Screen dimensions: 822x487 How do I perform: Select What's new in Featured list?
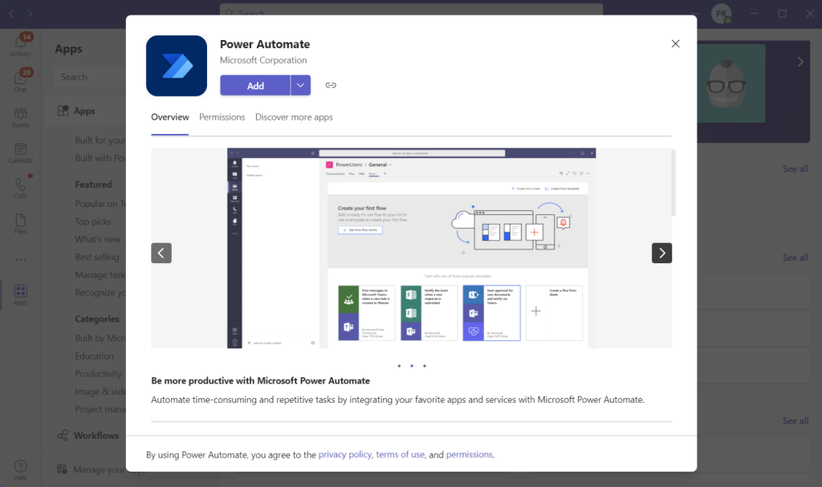(x=97, y=239)
